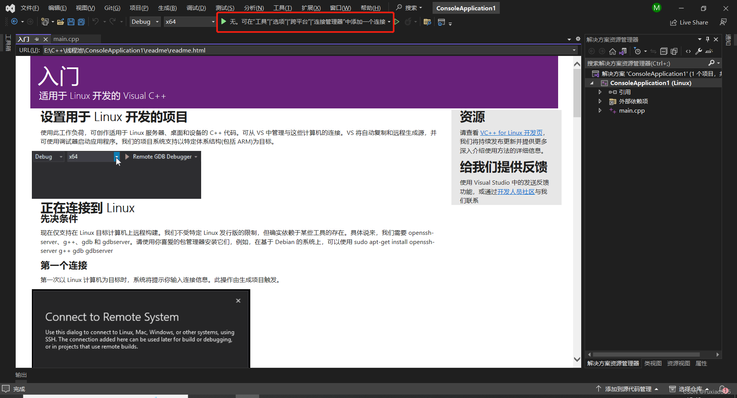Image resolution: width=737 pixels, height=398 pixels.
Task: Click the redo arrow icon
Action: 112,22
